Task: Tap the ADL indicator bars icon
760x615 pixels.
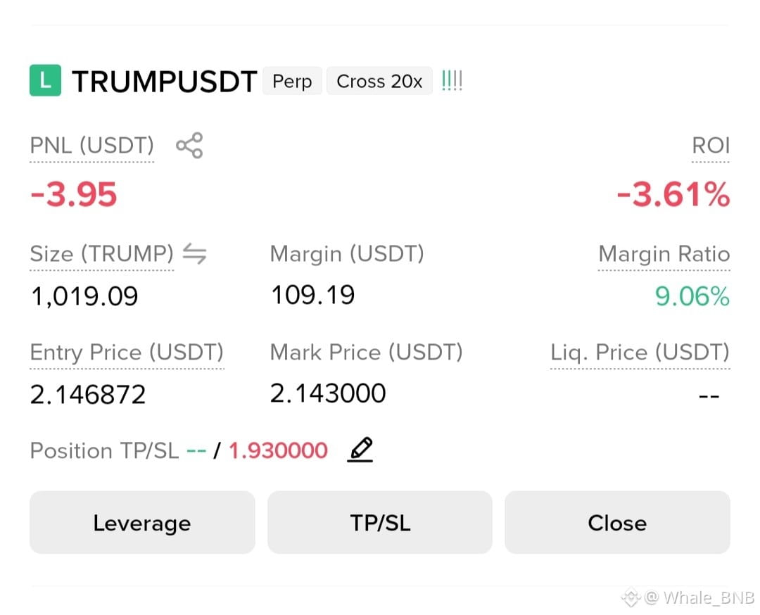Action: coord(452,80)
